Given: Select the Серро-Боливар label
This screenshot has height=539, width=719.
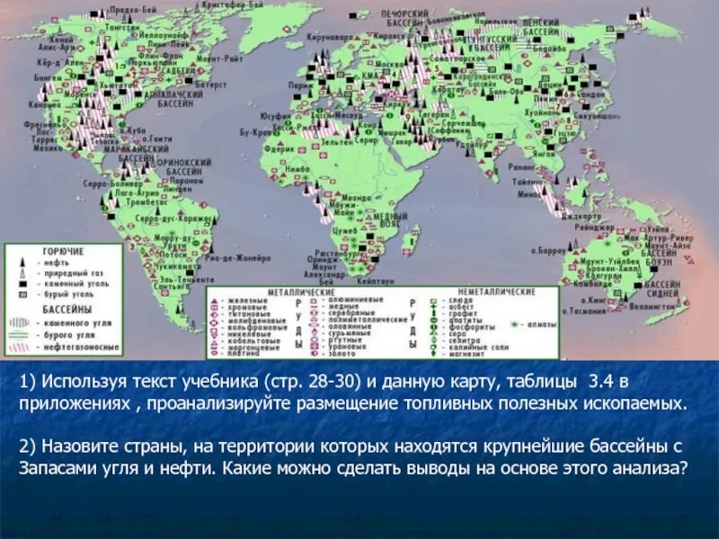Looking at the screenshot, I should pyautogui.click(x=114, y=184).
